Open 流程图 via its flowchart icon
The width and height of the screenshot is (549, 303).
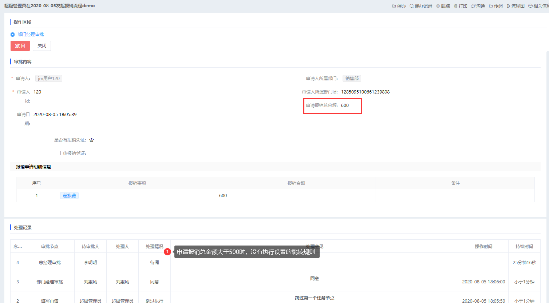pos(508,6)
